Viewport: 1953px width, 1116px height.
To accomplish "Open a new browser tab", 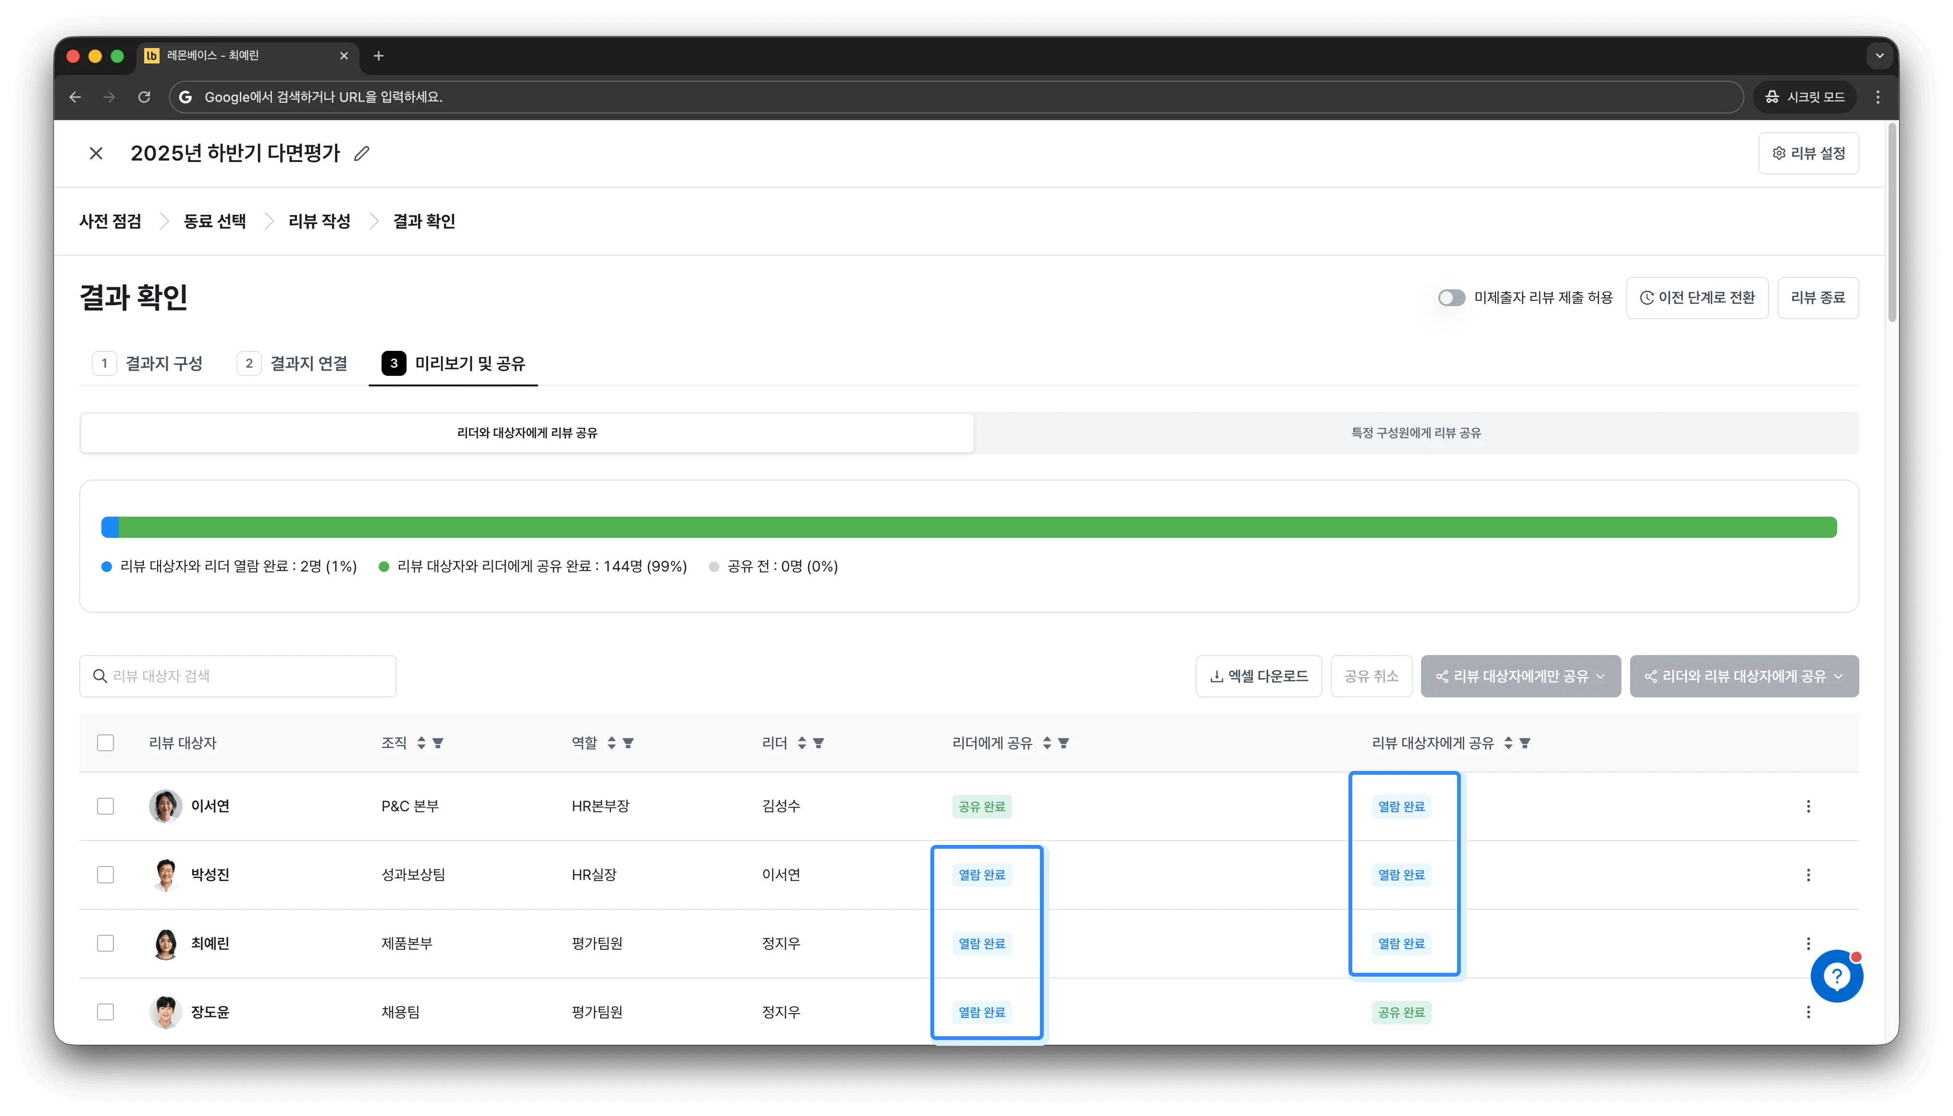I will coord(379,55).
